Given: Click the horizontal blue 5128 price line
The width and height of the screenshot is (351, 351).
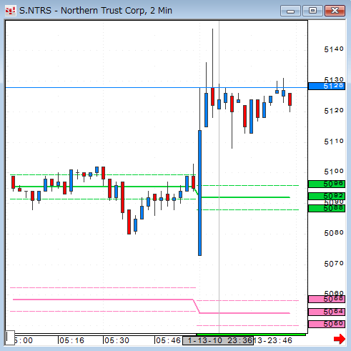Looking at the screenshot, I should click(157, 88).
